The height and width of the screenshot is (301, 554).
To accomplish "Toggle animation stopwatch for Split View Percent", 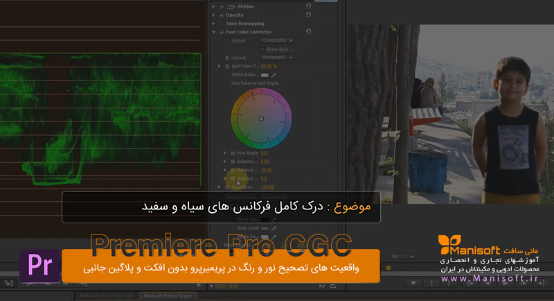I will point(227,66).
